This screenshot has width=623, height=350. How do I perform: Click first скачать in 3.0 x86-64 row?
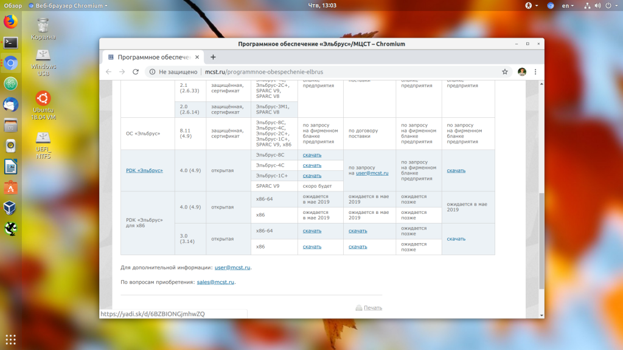tap(312, 231)
